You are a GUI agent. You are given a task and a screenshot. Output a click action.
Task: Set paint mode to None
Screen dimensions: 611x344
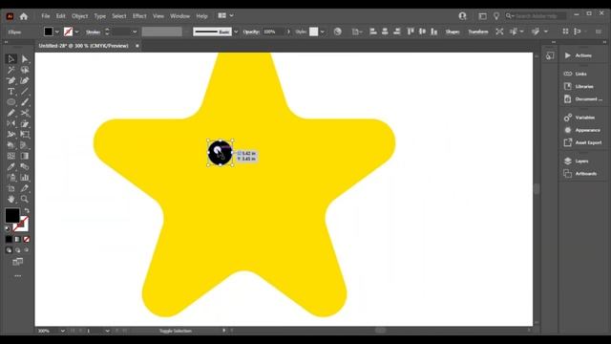click(x=26, y=239)
